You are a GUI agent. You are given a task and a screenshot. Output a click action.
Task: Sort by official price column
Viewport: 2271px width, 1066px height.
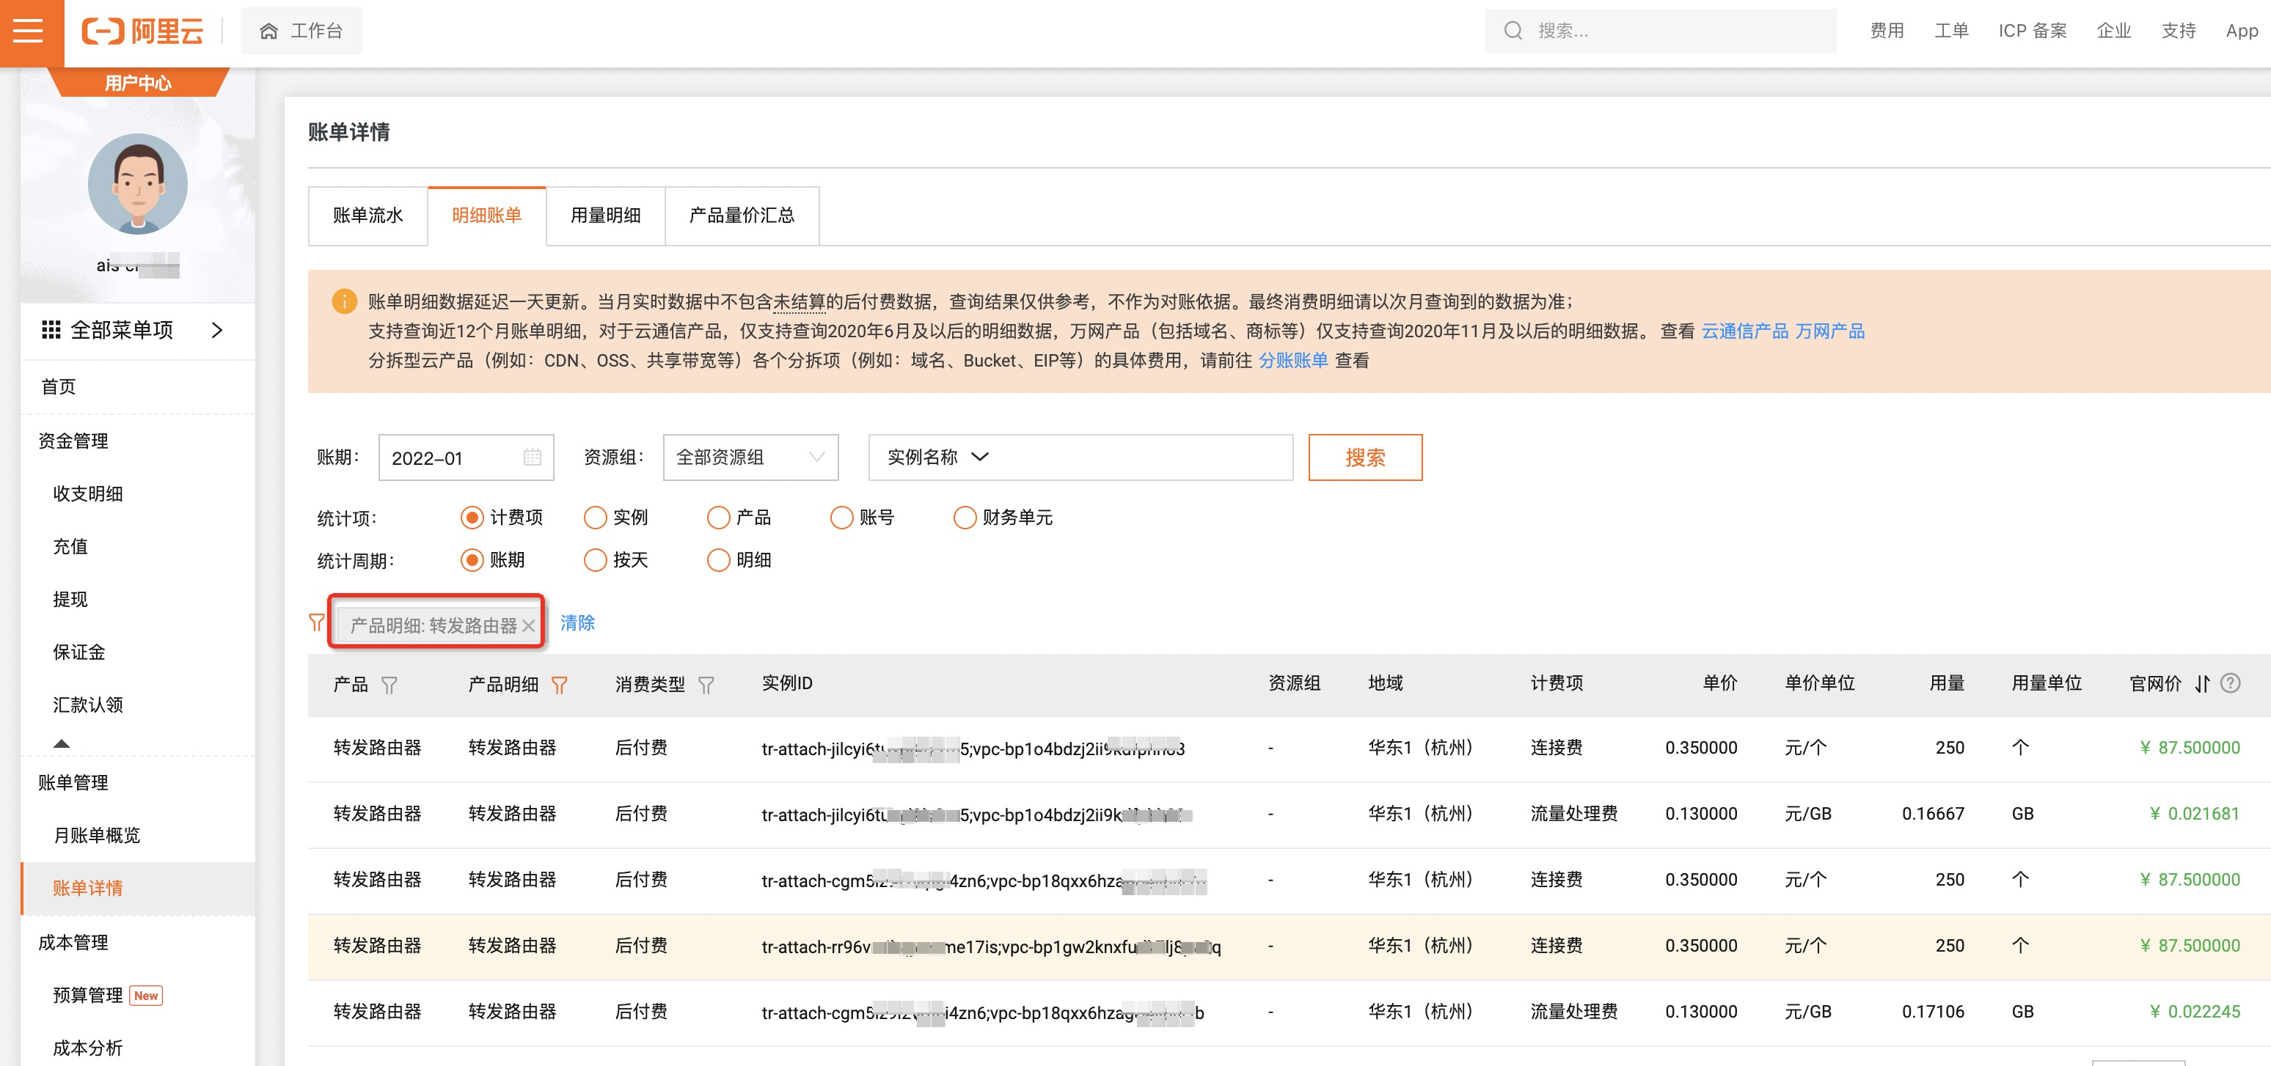tap(2201, 683)
